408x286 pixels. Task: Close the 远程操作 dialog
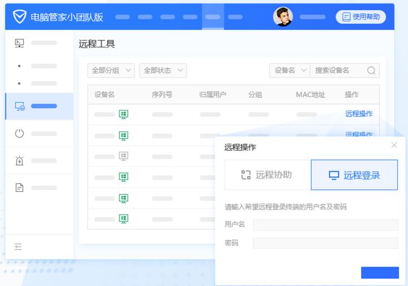[x=394, y=146]
